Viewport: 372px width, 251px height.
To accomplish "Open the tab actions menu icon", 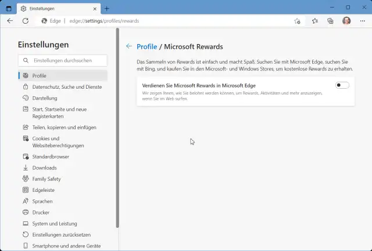I will point(9,9).
